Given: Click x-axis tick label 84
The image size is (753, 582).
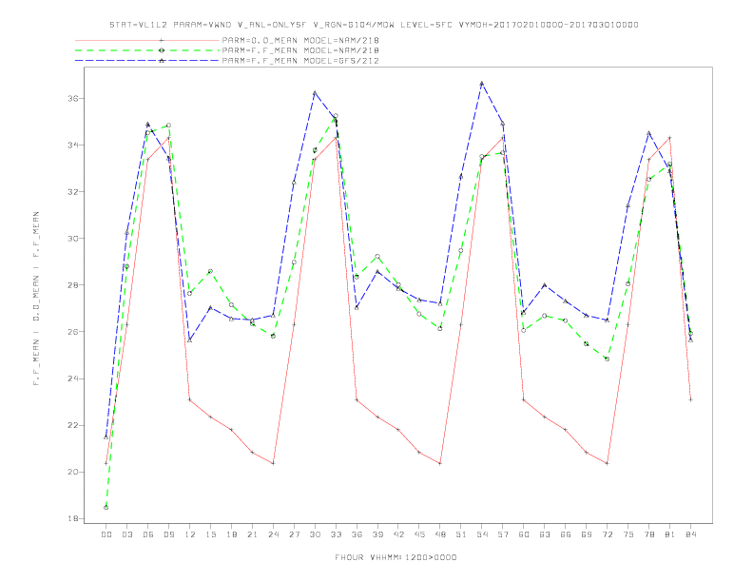Looking at the screenshot, I should [x=691, y=534].
